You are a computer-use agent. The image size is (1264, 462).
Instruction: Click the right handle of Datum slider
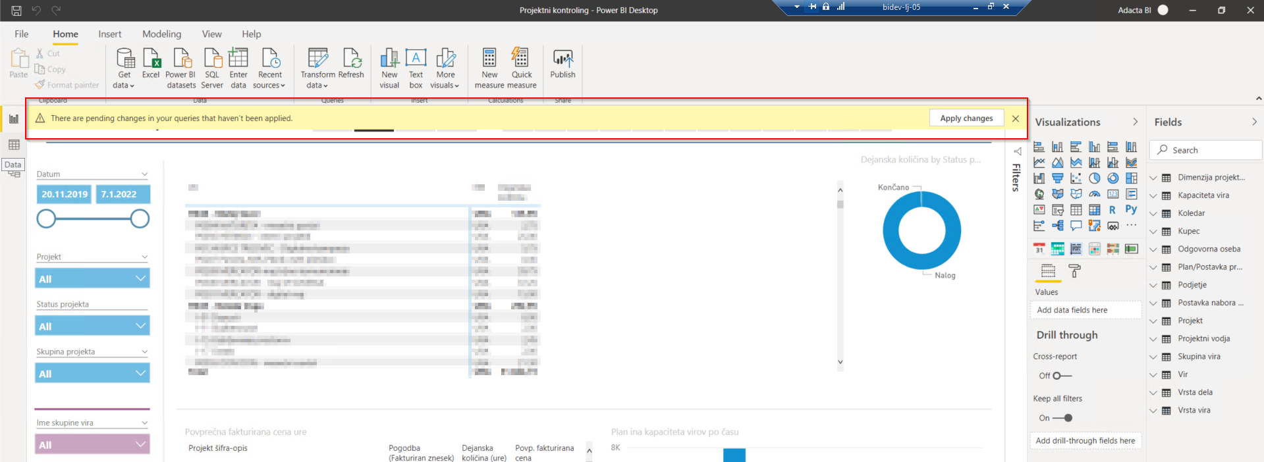[140, 218]
